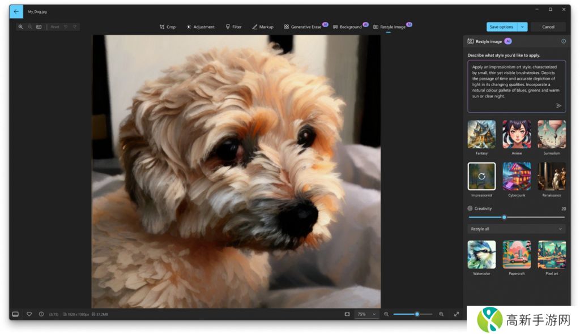The width and height of the screenshot is (580, 334).
Task: Click the Cancel button
Action: (548, 27)
